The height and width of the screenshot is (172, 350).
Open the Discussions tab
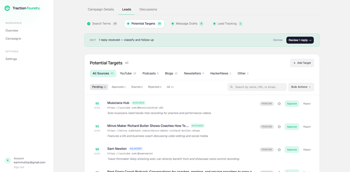(x=148, y=9)
